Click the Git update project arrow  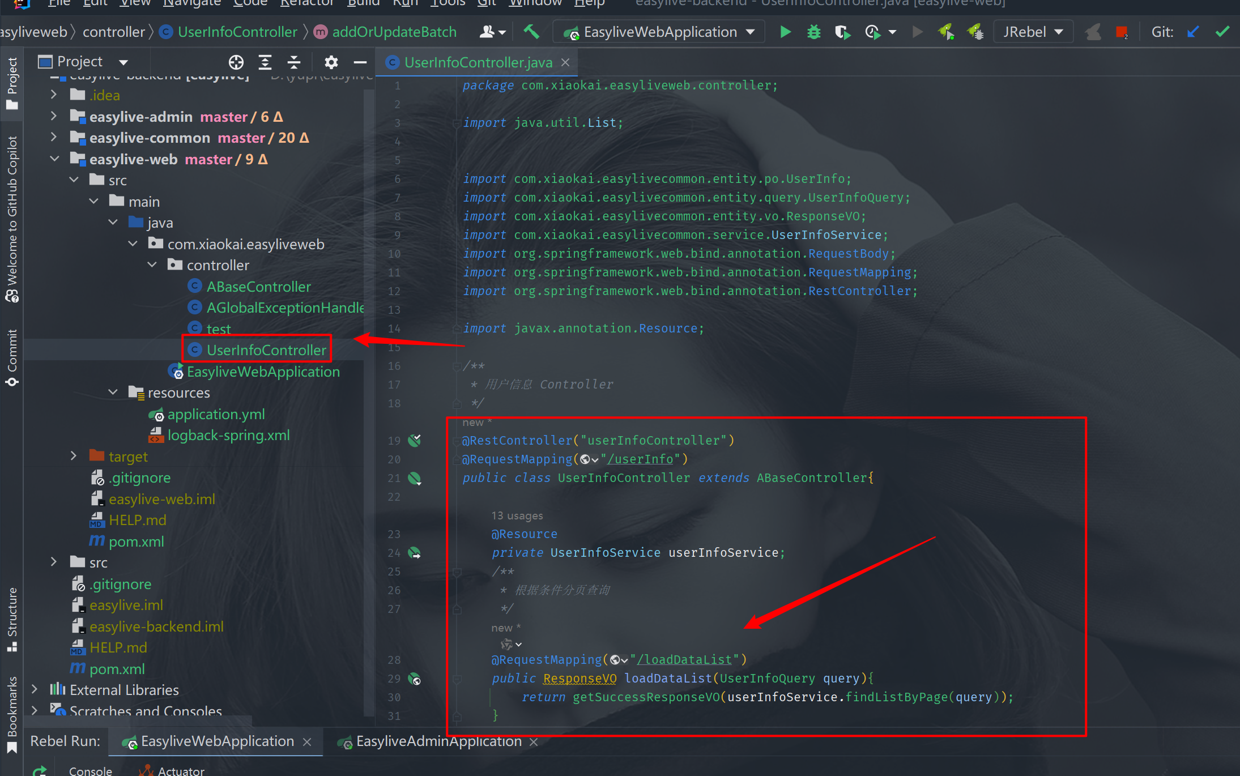click(x=1193, y=32)
